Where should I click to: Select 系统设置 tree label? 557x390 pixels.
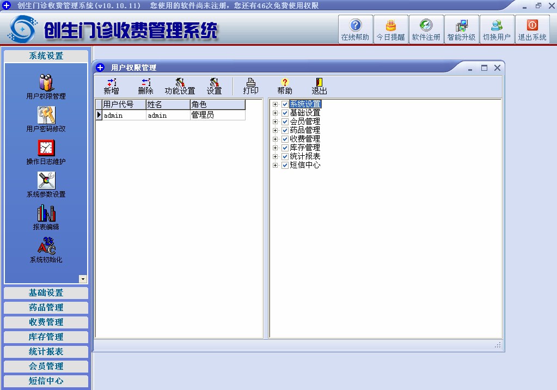(305, 104)
